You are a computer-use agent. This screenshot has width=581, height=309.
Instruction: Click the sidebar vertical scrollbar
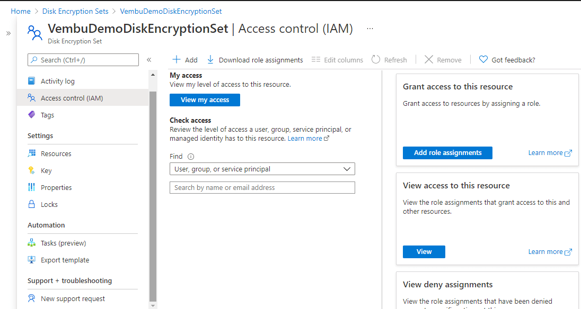point(153,196)
